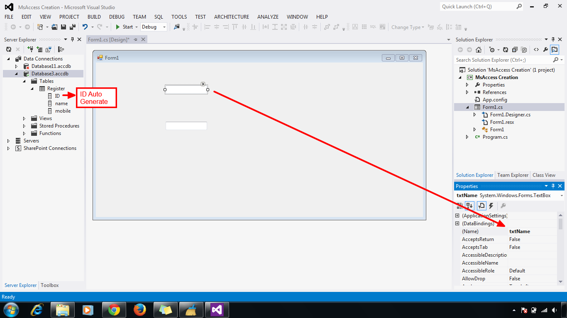This screenshot has height=318, width=567.
Task: Click the Collapse All icon in Solution Explorer
Action: [515, 49]
